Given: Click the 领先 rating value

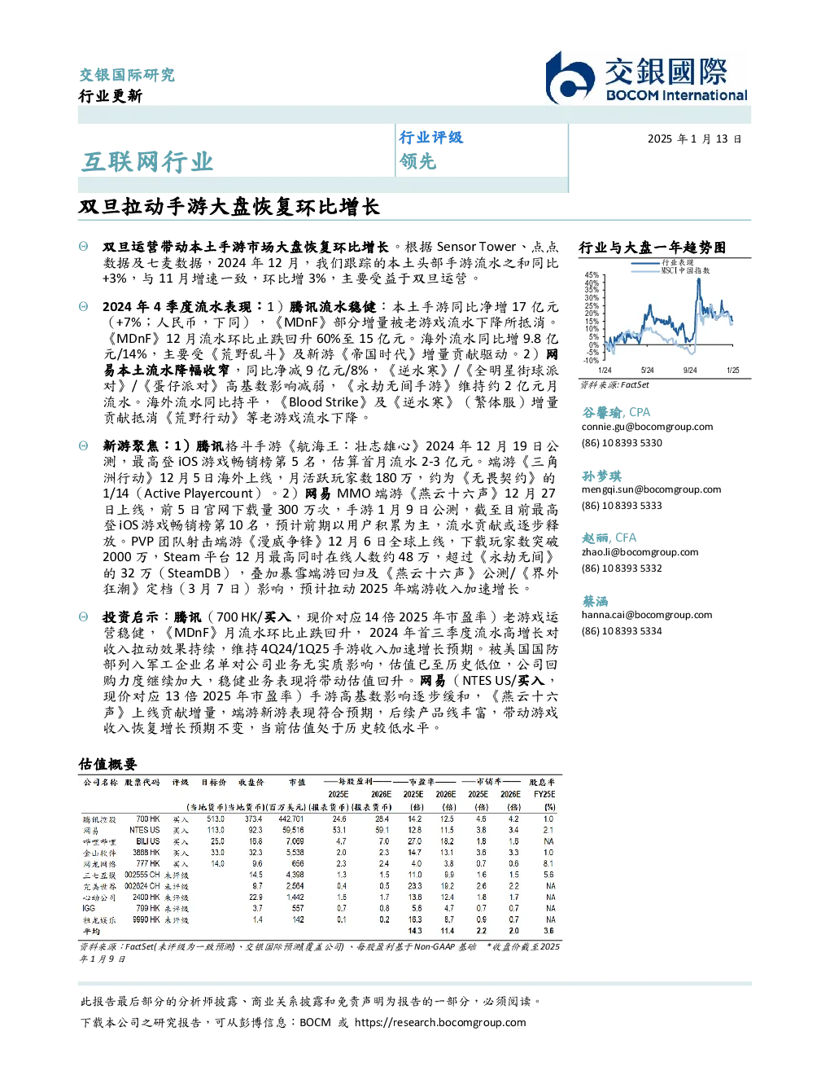Looking at the screenshot, I should [417, 161].
